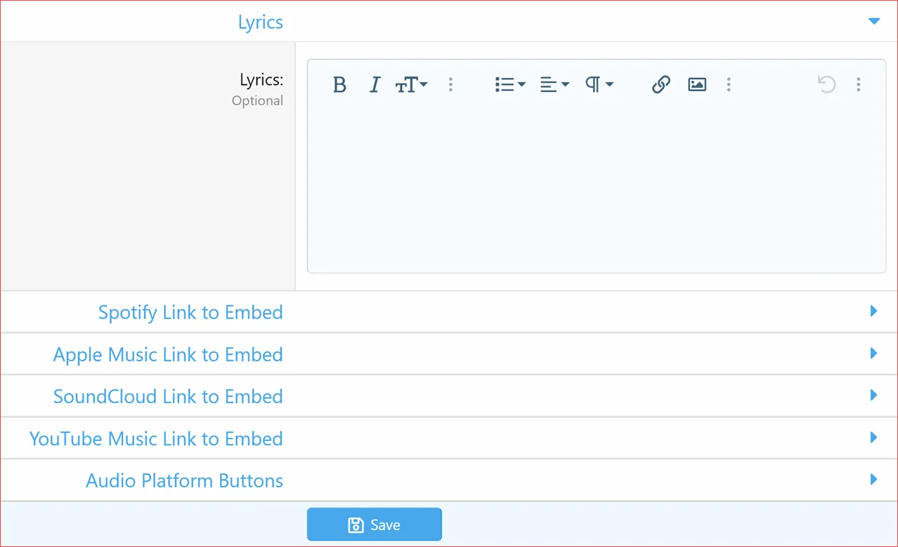This screenshot has width=898, height=547.
Task: Open more misc options beside undo
Action: 858,85
